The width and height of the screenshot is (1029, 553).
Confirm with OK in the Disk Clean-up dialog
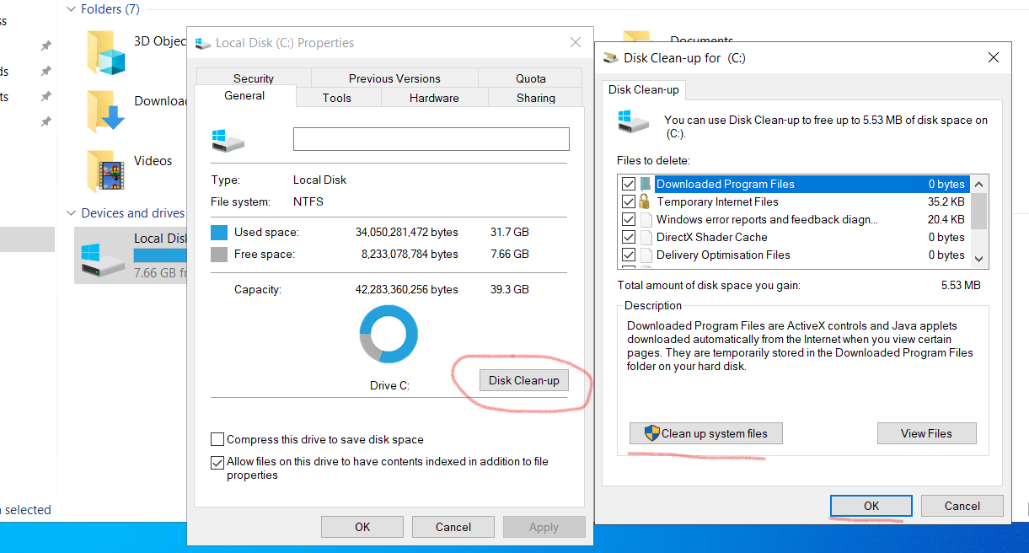(871, 506)
